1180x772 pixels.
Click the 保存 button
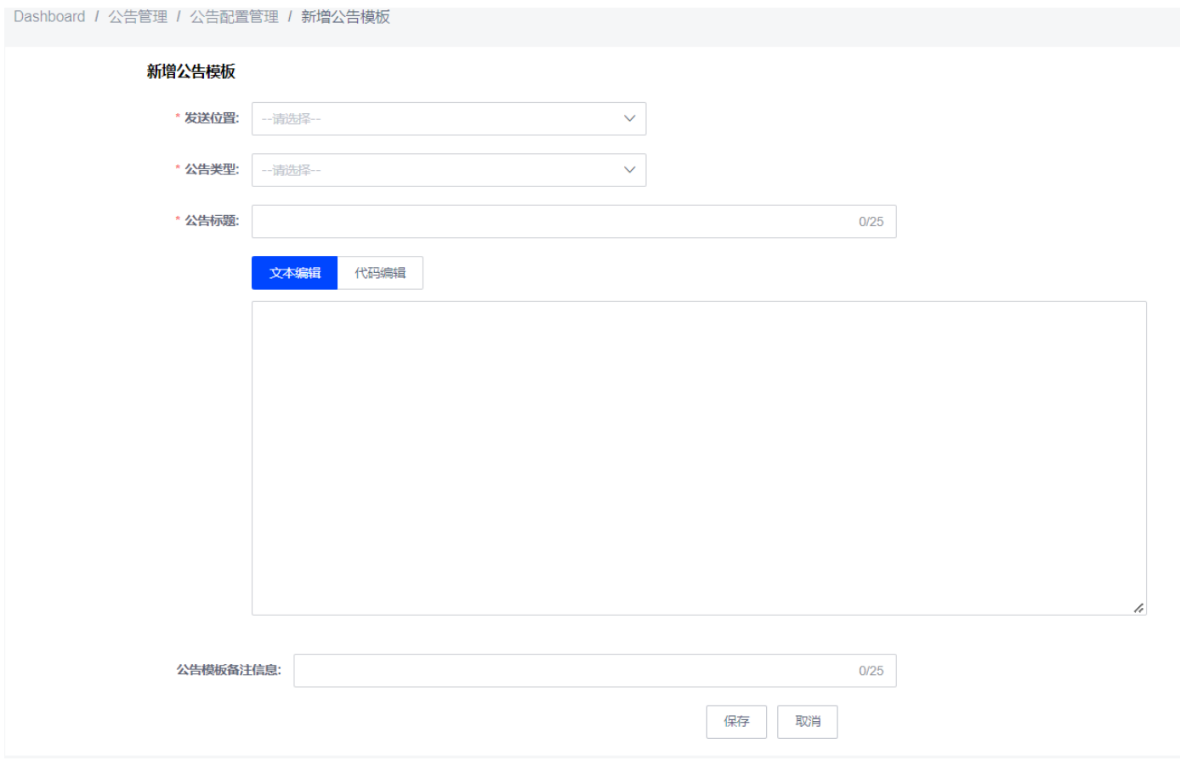(736, 722)
